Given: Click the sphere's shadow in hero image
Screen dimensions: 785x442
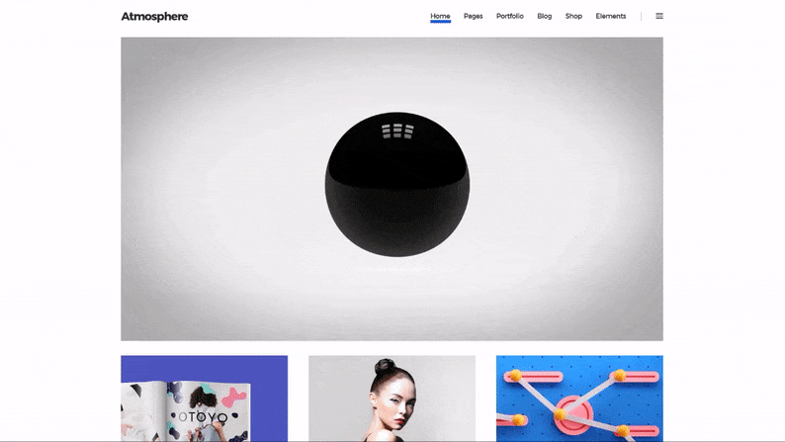Looking at the screenshot, I should [x=397, y=263].
